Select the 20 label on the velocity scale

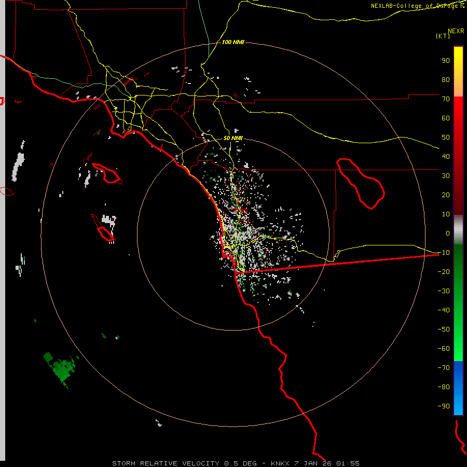point(446,195)
